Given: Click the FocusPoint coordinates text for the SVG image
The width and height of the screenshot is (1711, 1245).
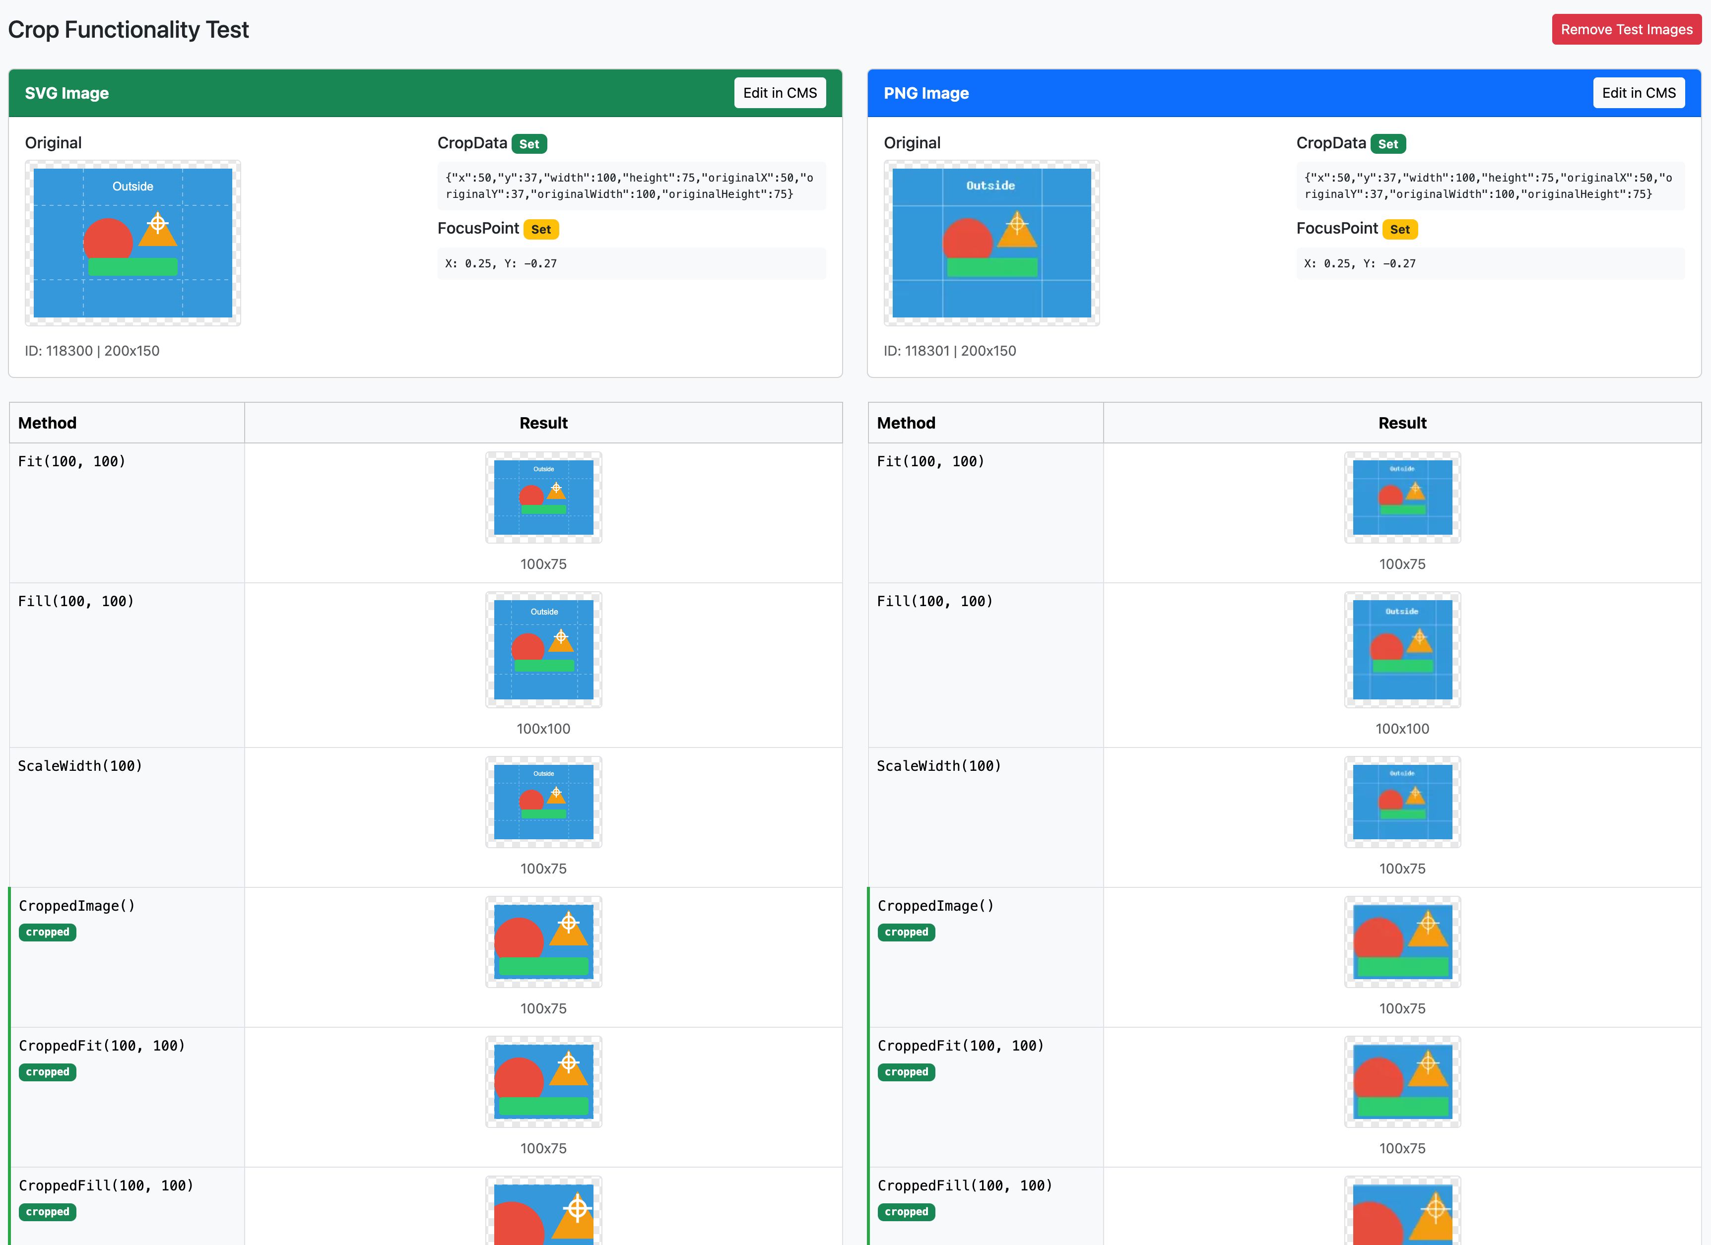Looking at the screenshot, I should (500, 263).
